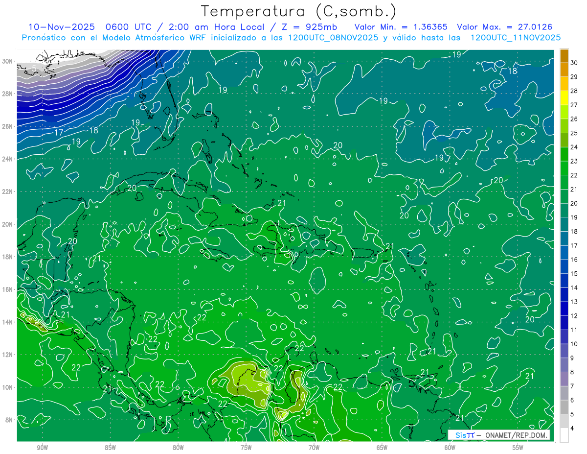Click the 75W longitude axis label
Image resolution: width=587 pixels, height=454 pixels.
[246, 448]
